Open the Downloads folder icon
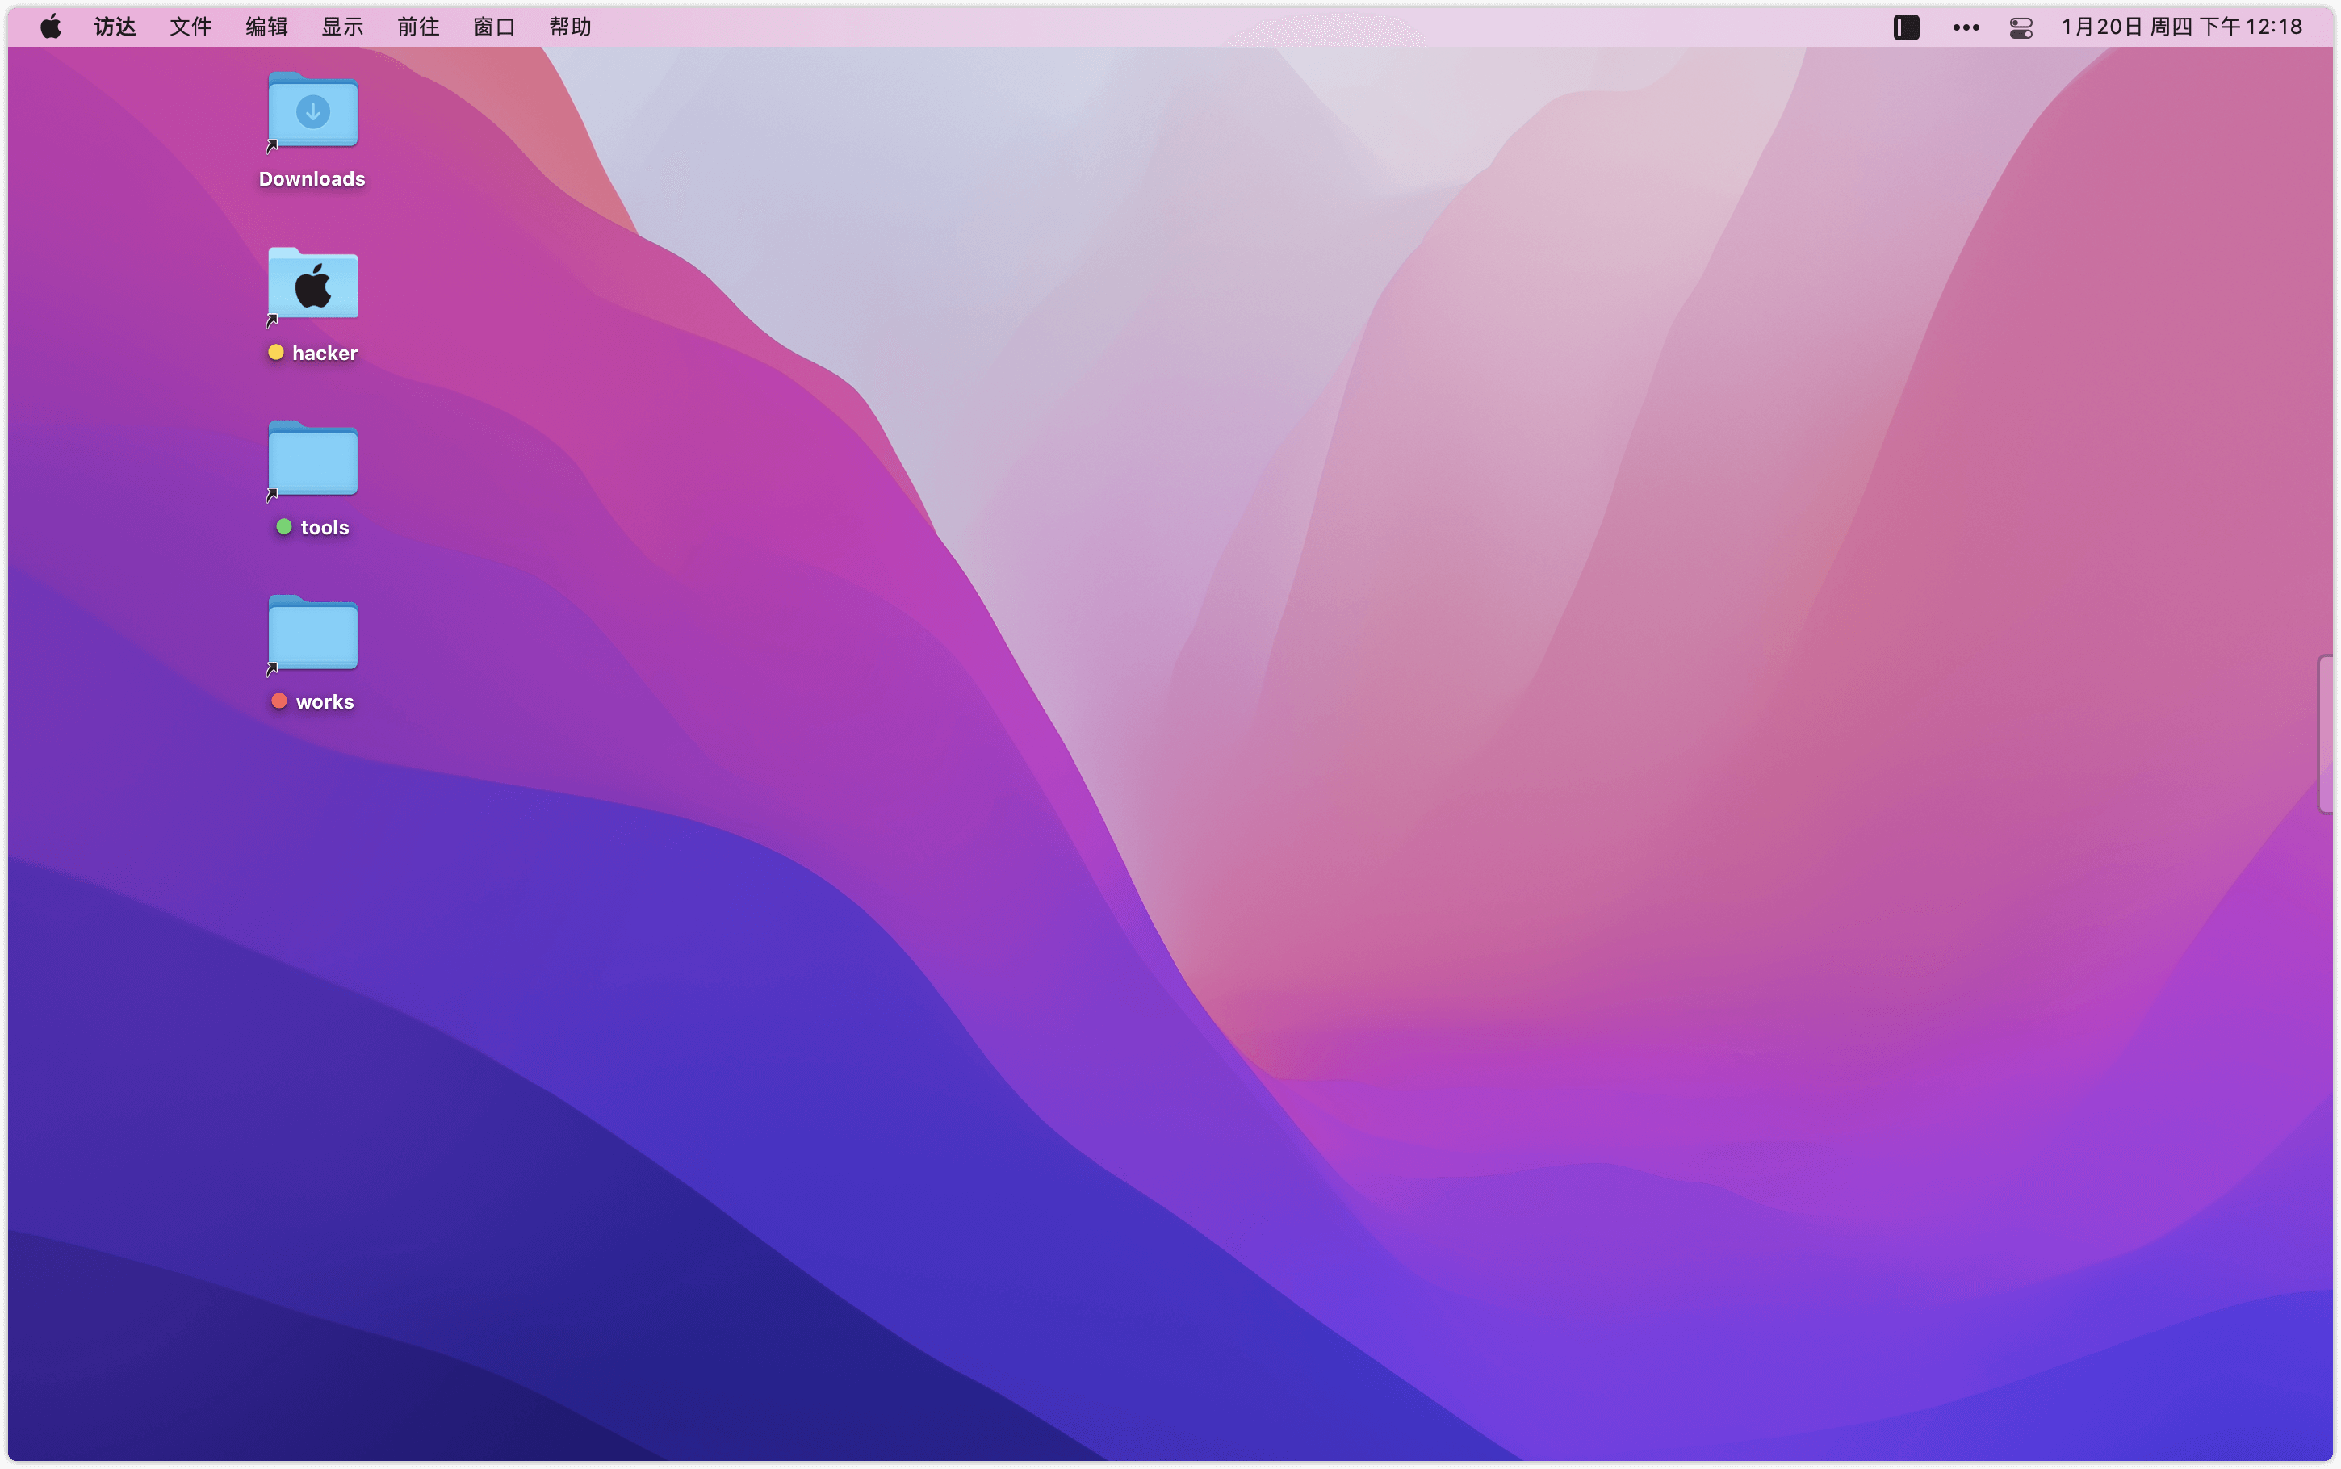Viewport: 2341px width, 1469px height. click(312, 111)
